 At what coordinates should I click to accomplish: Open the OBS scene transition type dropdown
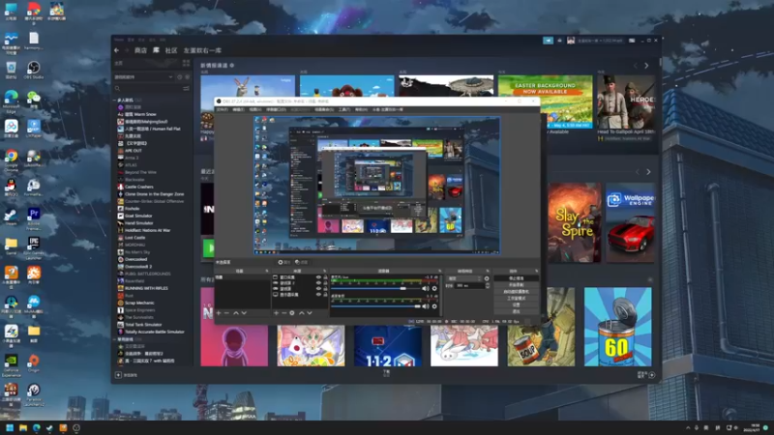pos(464,278)
